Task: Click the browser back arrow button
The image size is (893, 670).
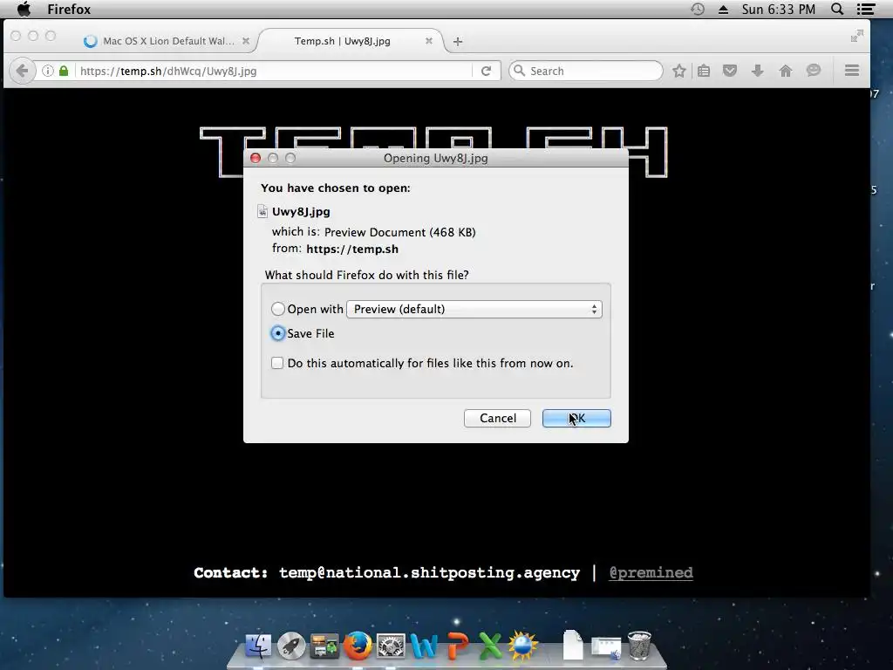Action: pyautogui.click(x=22, y=71)
